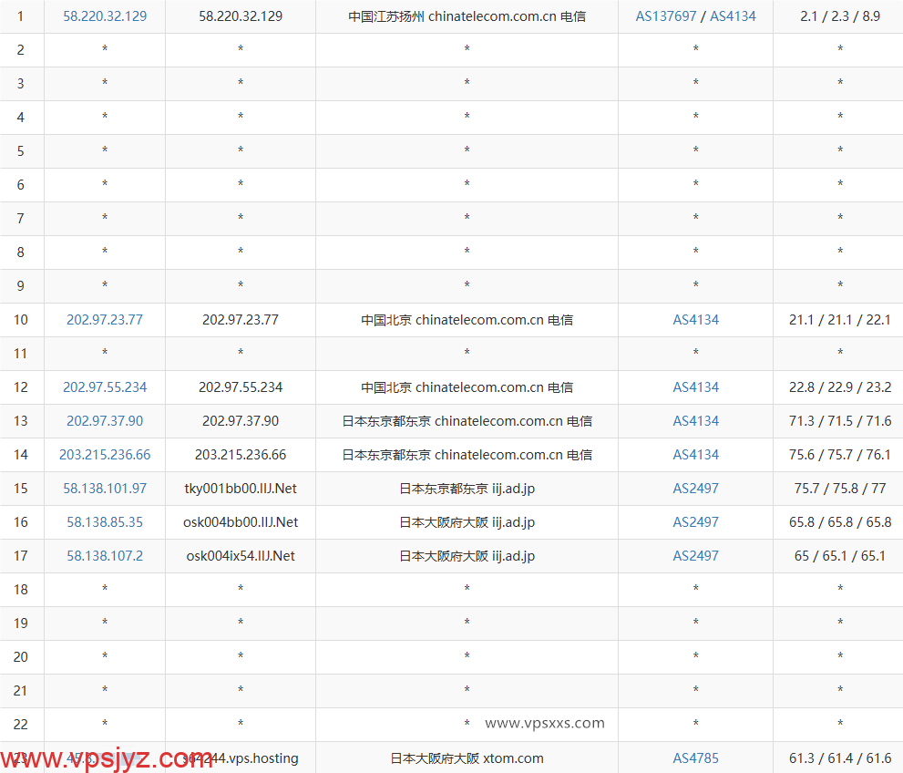Select latency cell 75.7 / 75.8 / 77
Image resolution: width=903 pixels, height=773 pixels.
839,489
